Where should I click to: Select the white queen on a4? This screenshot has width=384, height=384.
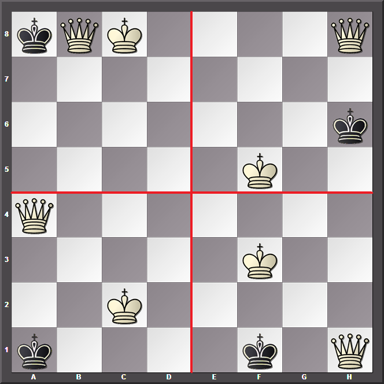(x=34, y=215)
